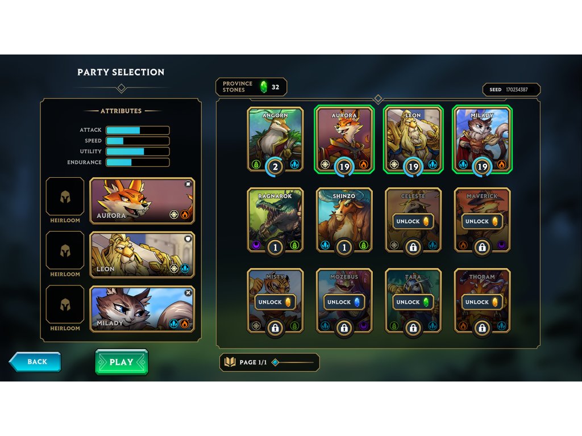The image size is (582, 436).
Task: Click the book icon next to Page 1/1
Action: click(x=230, y=362)
